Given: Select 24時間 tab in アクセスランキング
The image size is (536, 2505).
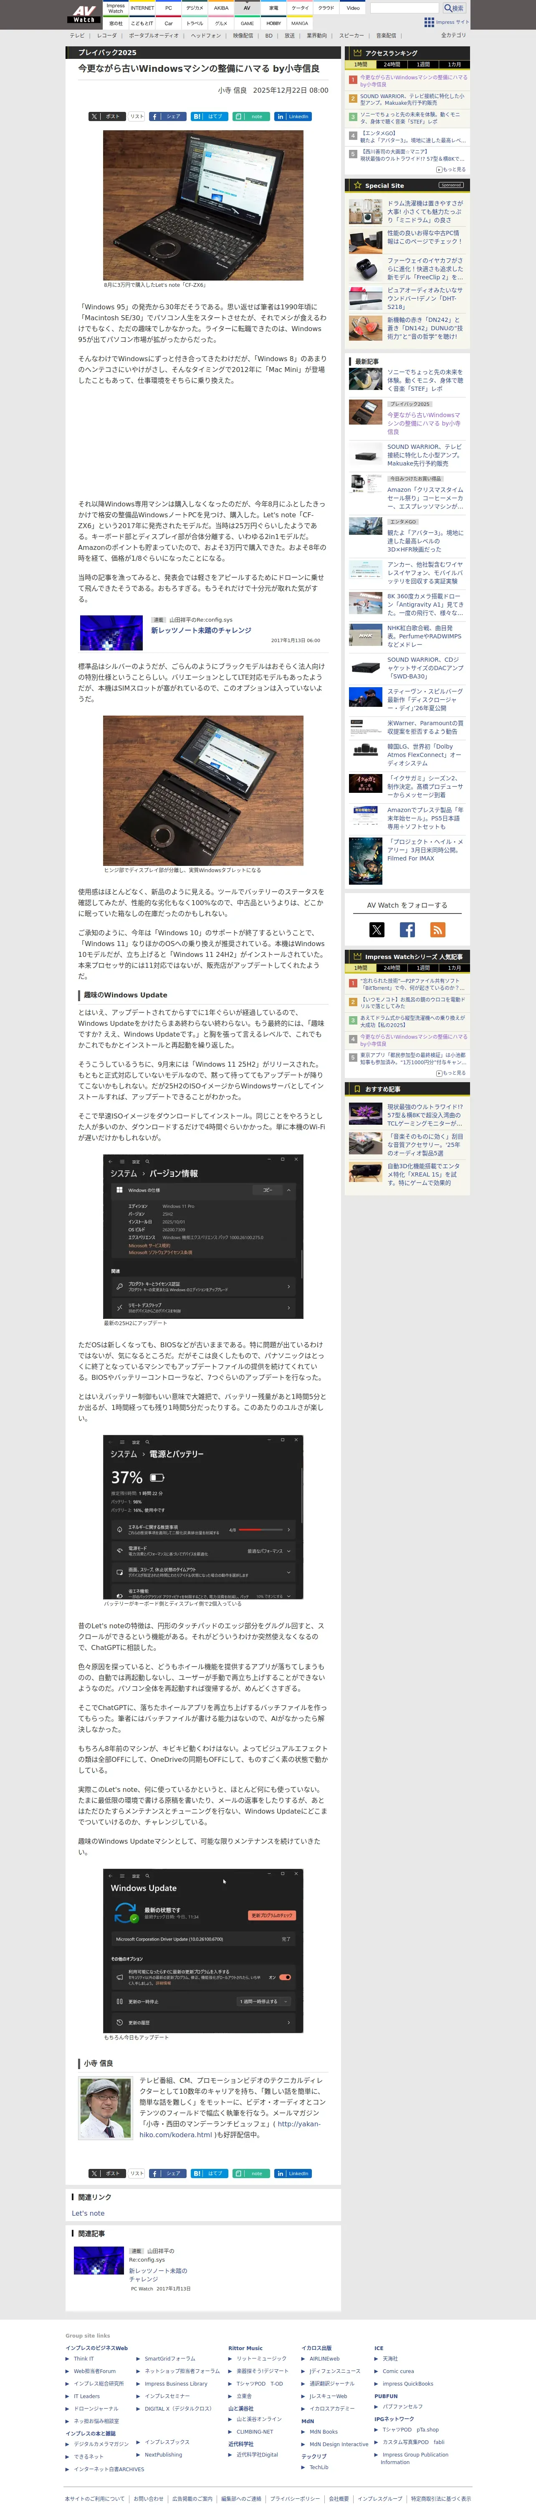Looking at the screenshot, I should click(391, 64).
